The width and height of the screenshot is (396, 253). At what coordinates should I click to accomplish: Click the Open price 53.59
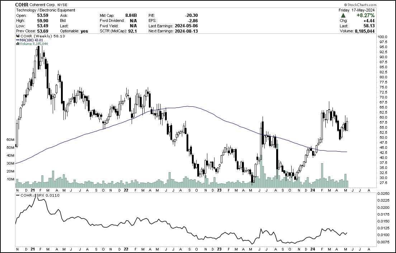point(43,15)
